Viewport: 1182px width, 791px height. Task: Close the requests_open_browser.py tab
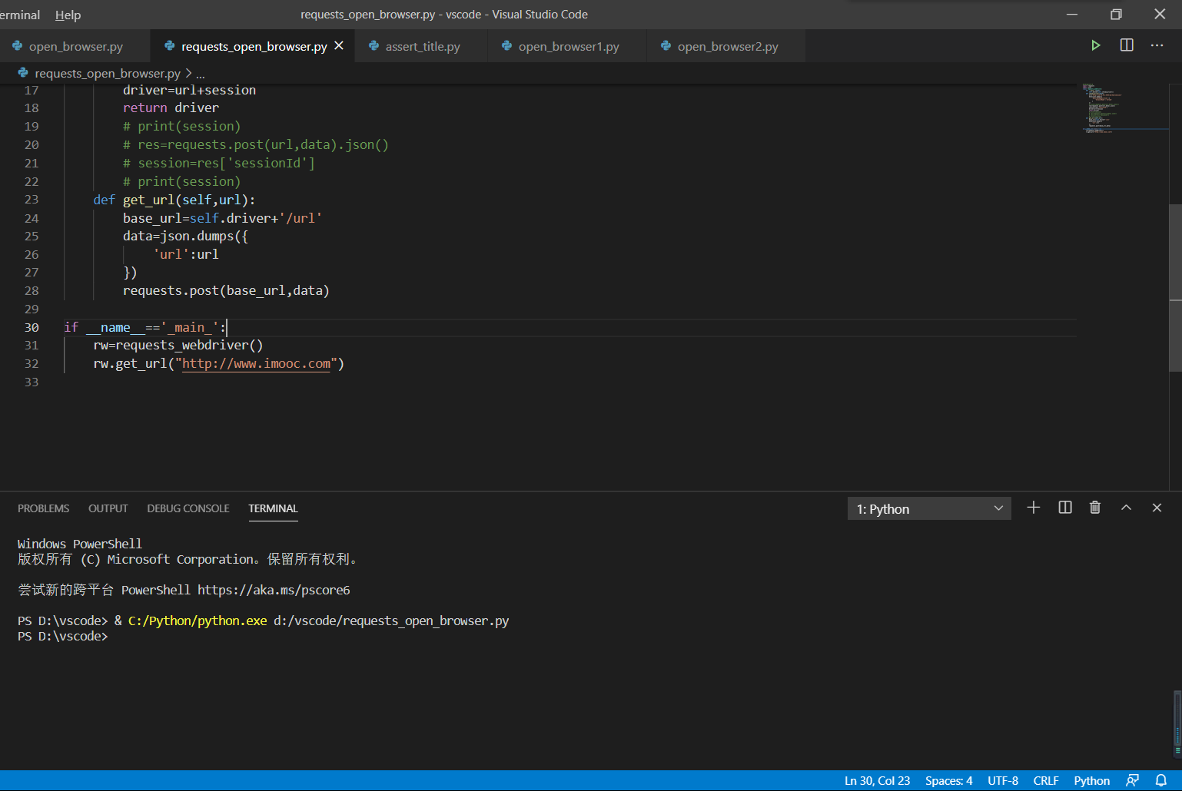click(x=339, y=46)
